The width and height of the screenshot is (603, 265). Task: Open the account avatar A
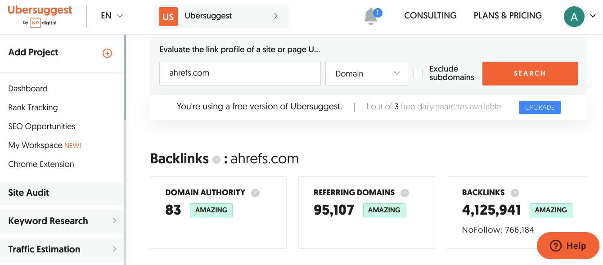pyautogui.click(x=574, y=17)
